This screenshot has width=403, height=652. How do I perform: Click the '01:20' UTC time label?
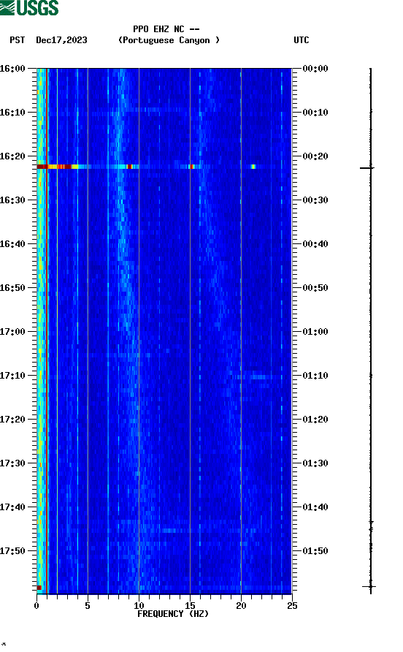point(315,420)
